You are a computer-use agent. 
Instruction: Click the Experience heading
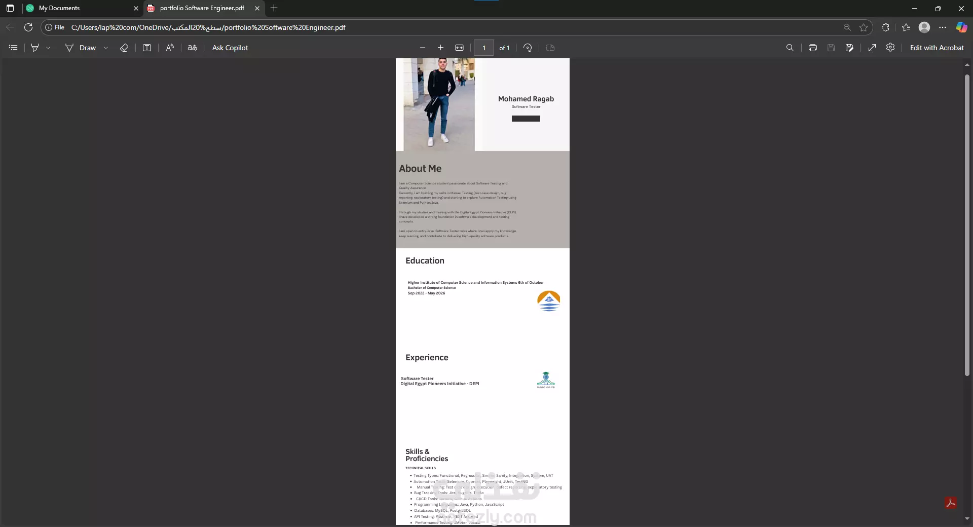pyautogui.click(x=427, y=357)
